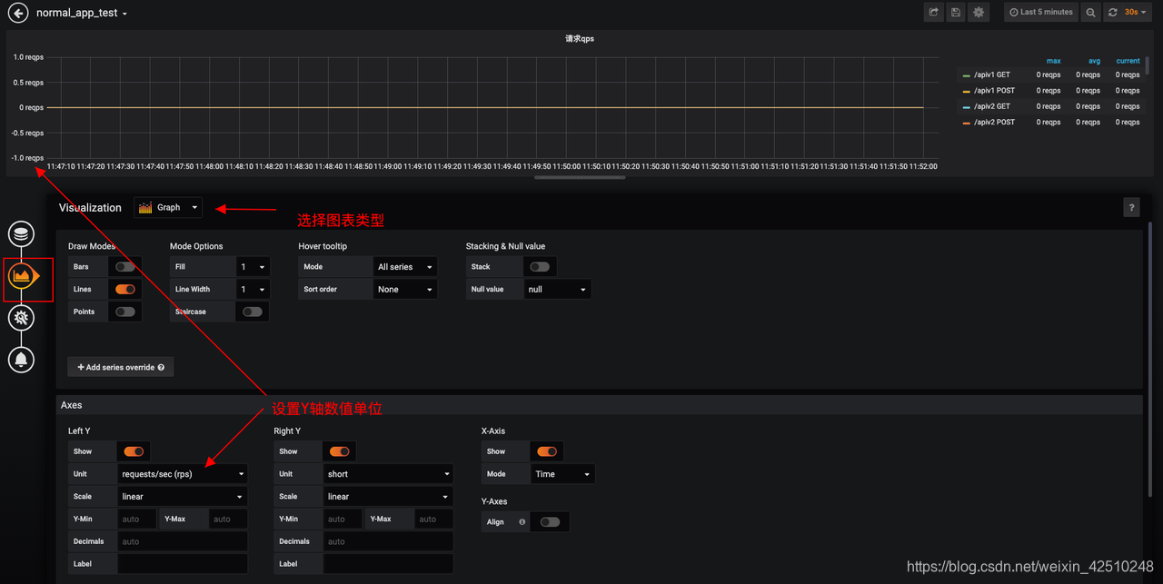Click the Right Y Y-Max field
The image size is (1163, 584).
click(x=433, y=520)
